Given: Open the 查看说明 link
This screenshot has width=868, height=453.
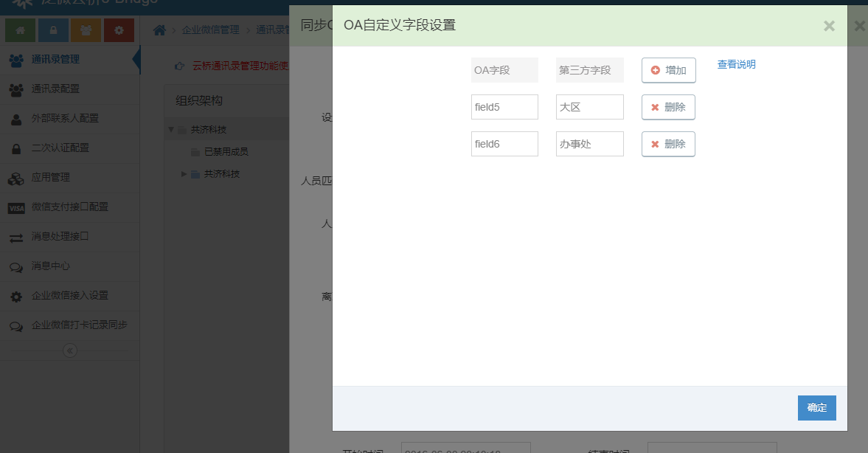Looking at the screenshot, I should point(736,65).
